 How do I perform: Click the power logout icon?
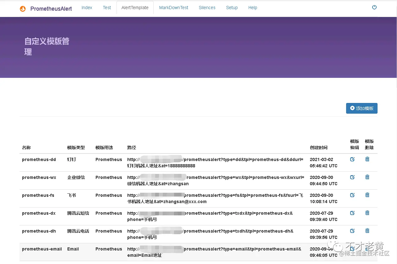(374, 7)
